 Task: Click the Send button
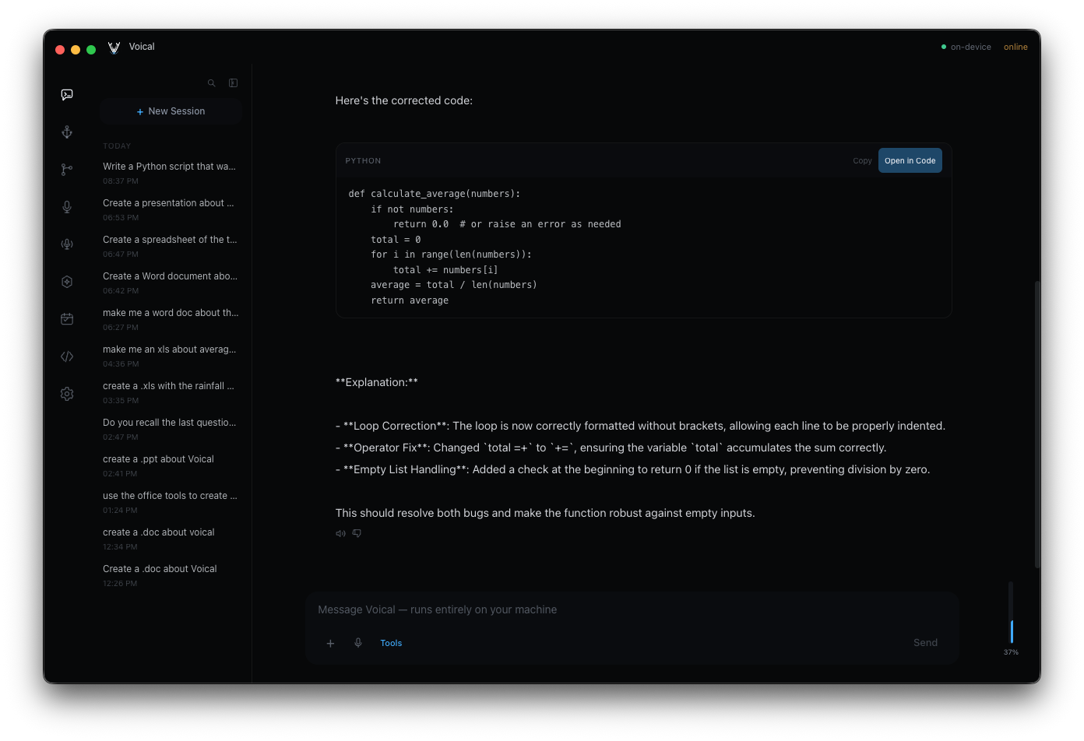click(x=925, y=643)
